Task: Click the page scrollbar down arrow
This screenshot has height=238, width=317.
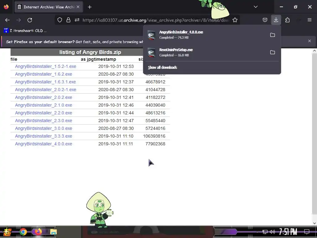Action: (315, 223)
